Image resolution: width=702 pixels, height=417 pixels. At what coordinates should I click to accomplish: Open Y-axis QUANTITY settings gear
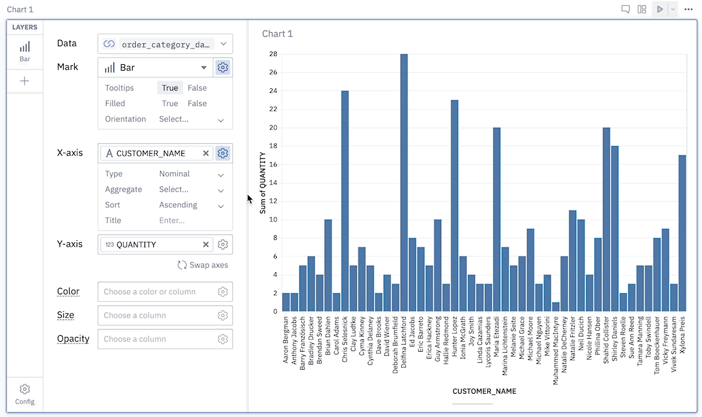point(222,244)
